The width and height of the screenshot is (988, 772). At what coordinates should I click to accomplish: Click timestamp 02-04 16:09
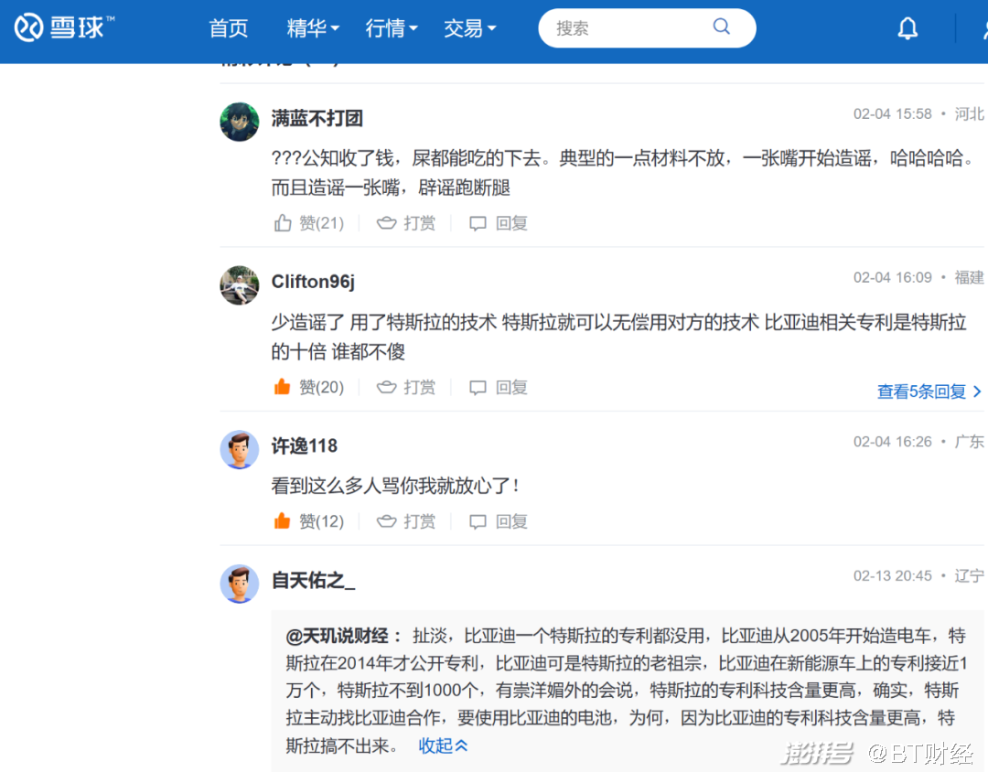[892, 277]
